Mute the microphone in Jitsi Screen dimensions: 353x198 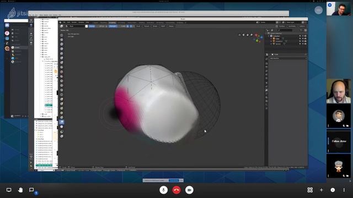(x=163, y=190)
